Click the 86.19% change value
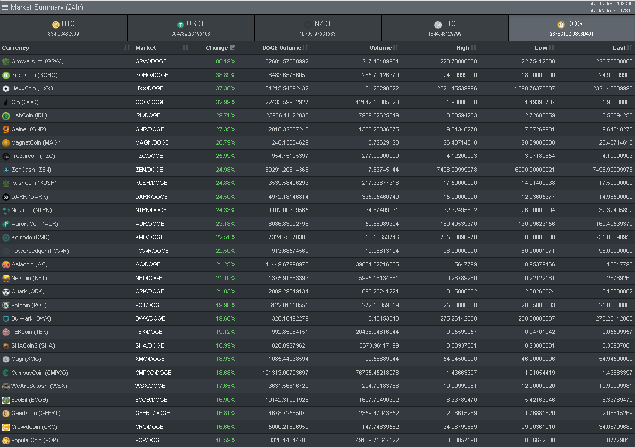Image resolution: width=635 pixels, height=447 pixels. [225, 61]
